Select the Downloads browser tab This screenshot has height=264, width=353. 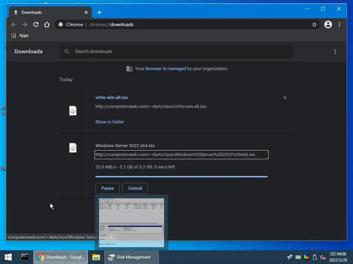coord(50,12)
